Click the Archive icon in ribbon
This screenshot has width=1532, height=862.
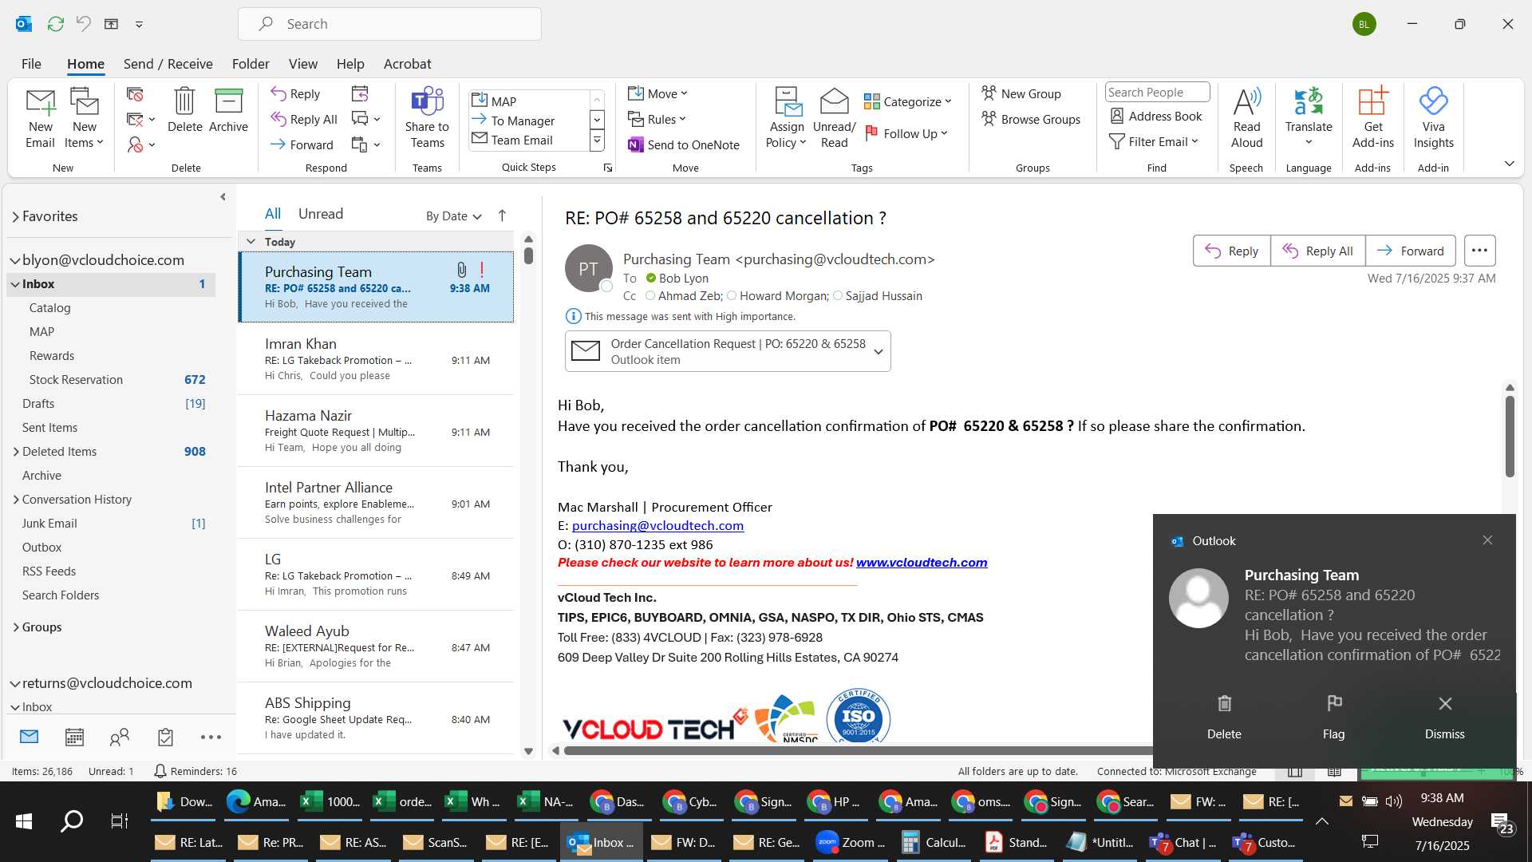point(228,110)
